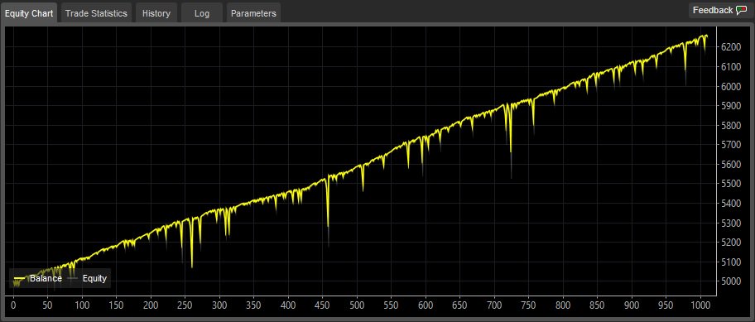Click the 1000 mark on horizontal axis
Image resolution: width=755 pixels, height=322 pixels.
click(700, 305)
